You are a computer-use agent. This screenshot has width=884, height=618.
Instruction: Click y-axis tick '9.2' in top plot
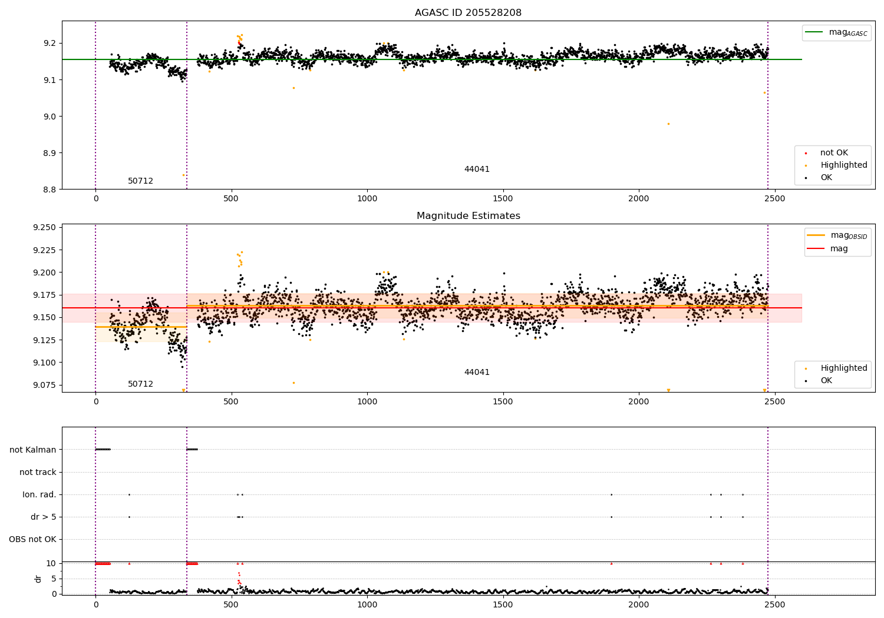coord(50,44)
